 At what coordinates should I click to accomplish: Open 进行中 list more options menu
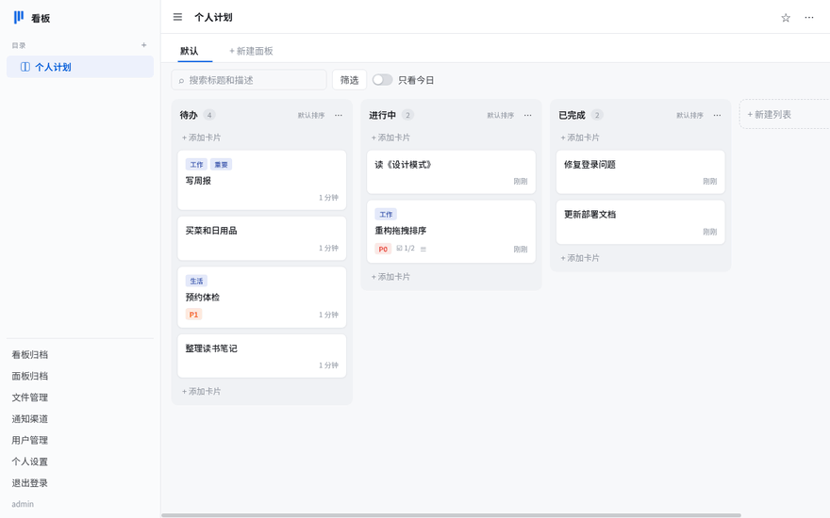coord(528,115)
